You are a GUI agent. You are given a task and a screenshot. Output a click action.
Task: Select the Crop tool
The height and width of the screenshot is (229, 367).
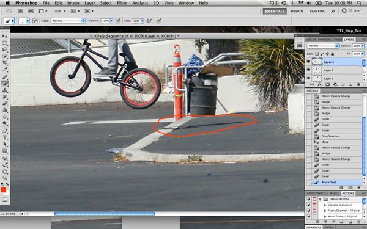coord(5,63)
